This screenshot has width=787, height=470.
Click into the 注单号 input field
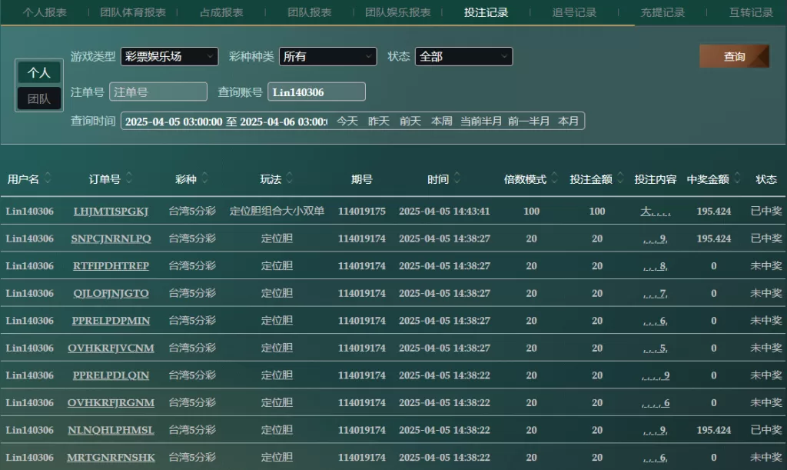pyautogui.click(x=158, y=92)
